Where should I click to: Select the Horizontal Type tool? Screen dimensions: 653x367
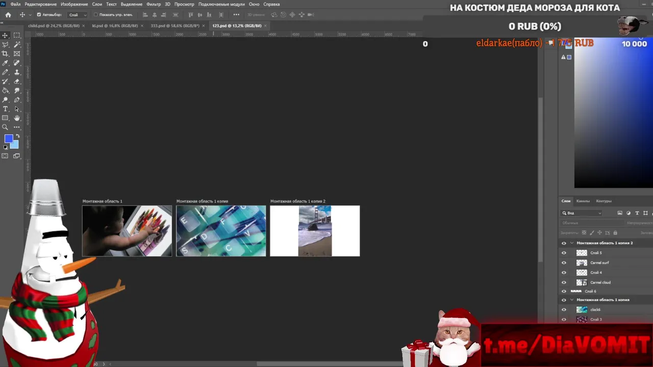pos(5,109)
